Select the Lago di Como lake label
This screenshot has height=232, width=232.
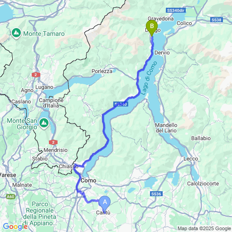point(149,78)
